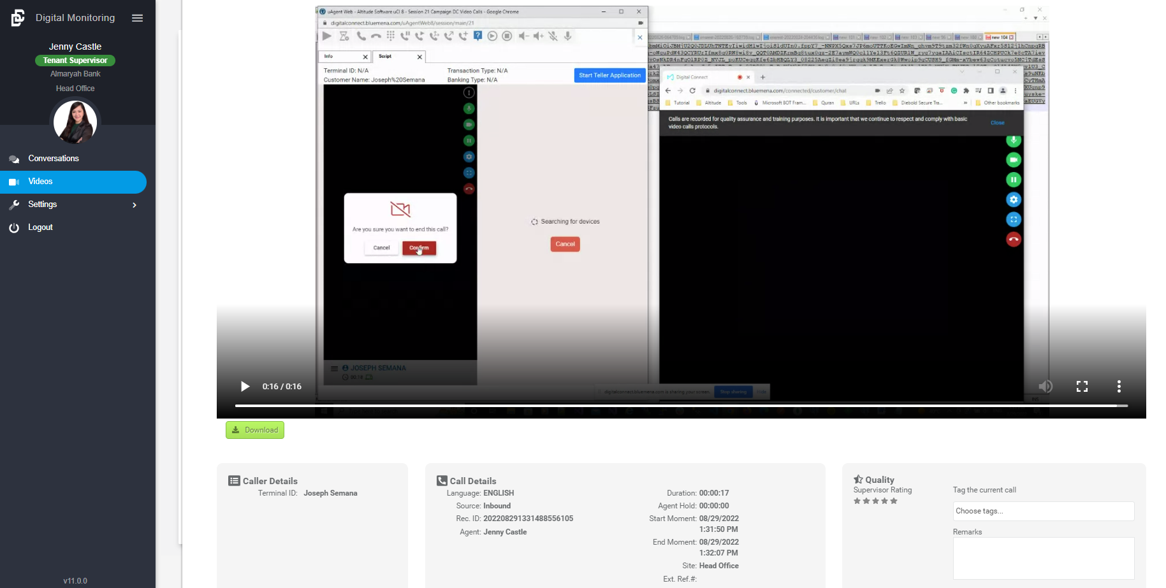Rate the call three stars
This screenshot has width=1166, height=588.
(x=875, y=501)
